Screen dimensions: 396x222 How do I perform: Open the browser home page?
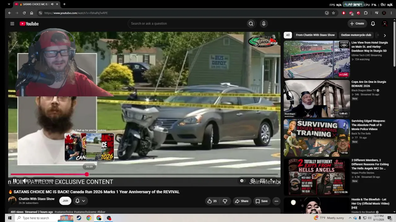pos(32,13)
